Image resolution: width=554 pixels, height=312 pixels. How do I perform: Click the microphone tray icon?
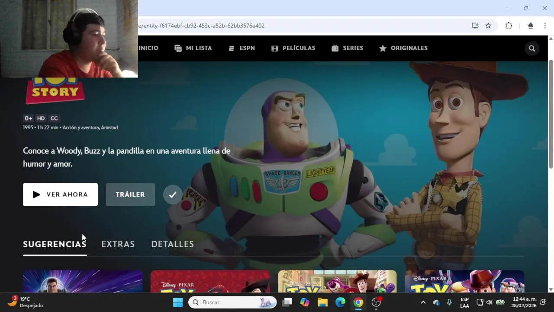449,302
